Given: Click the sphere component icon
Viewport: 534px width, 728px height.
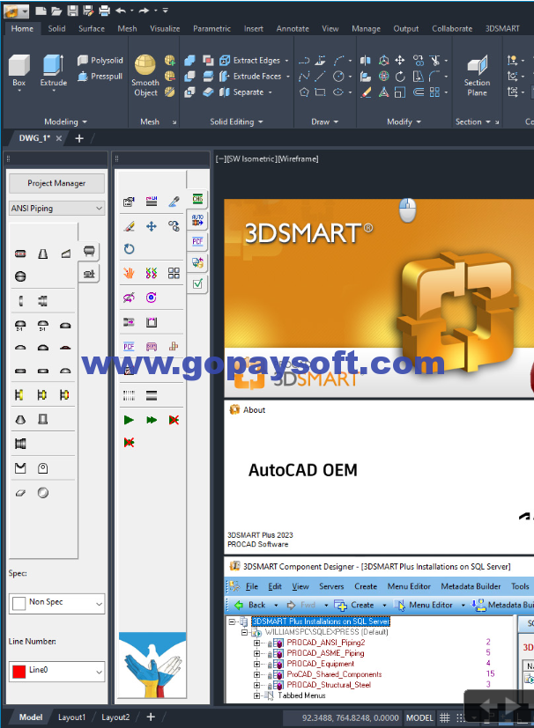Looking at the screenshot, I should click(x=43, y=493).
